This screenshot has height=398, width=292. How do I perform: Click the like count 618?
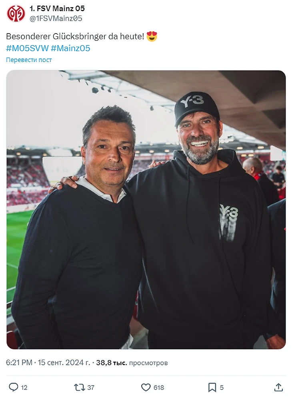pos(159,388)
